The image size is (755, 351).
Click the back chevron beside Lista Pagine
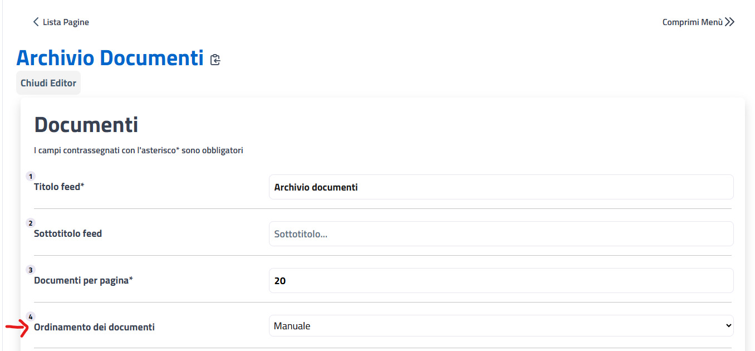click(x=36, y=22)
